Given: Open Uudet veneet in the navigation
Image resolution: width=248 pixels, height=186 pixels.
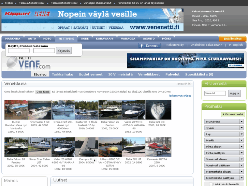Looking at the screenshot, I should point(91,74).
